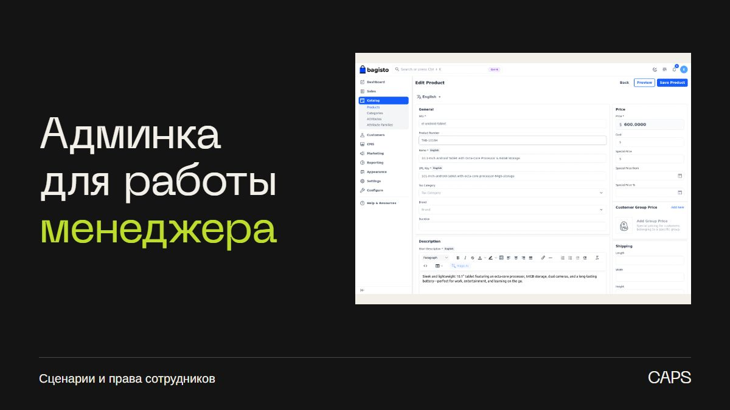Click Help & Resources question icon
The width and height of the screenshot is (730, 410).
click(362, 203)
